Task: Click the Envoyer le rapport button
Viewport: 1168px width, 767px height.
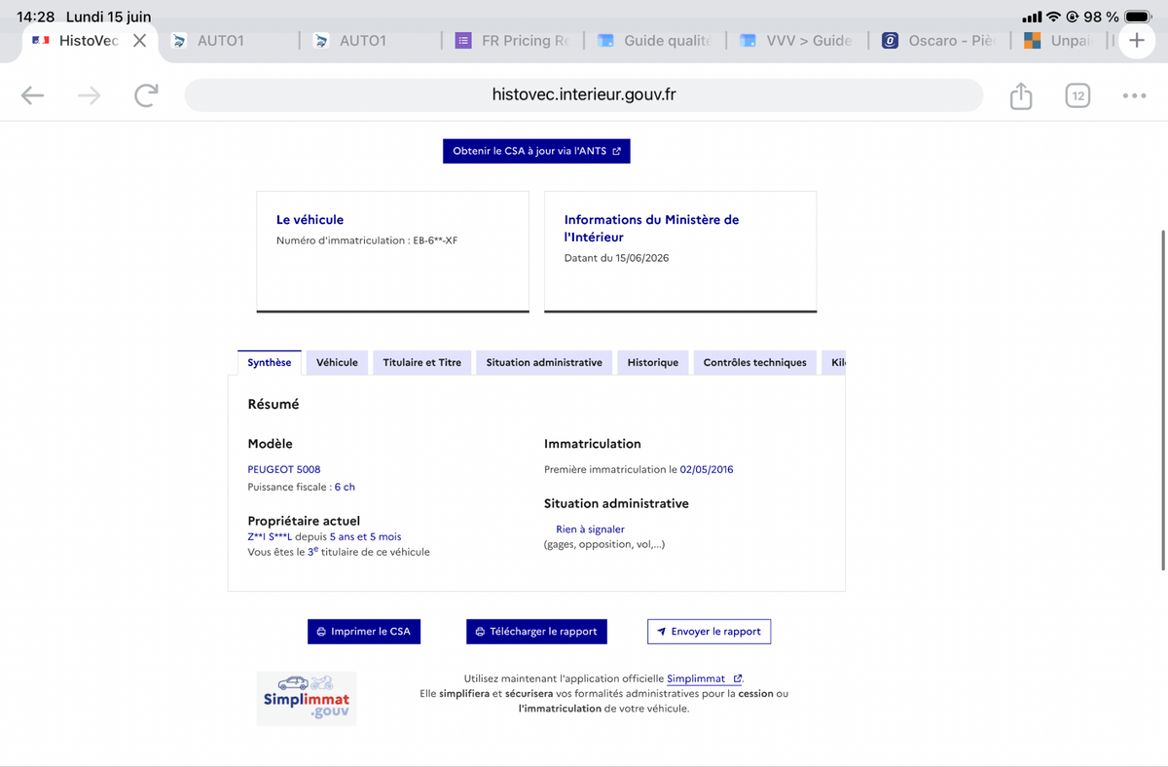Action: coord(709,632)
